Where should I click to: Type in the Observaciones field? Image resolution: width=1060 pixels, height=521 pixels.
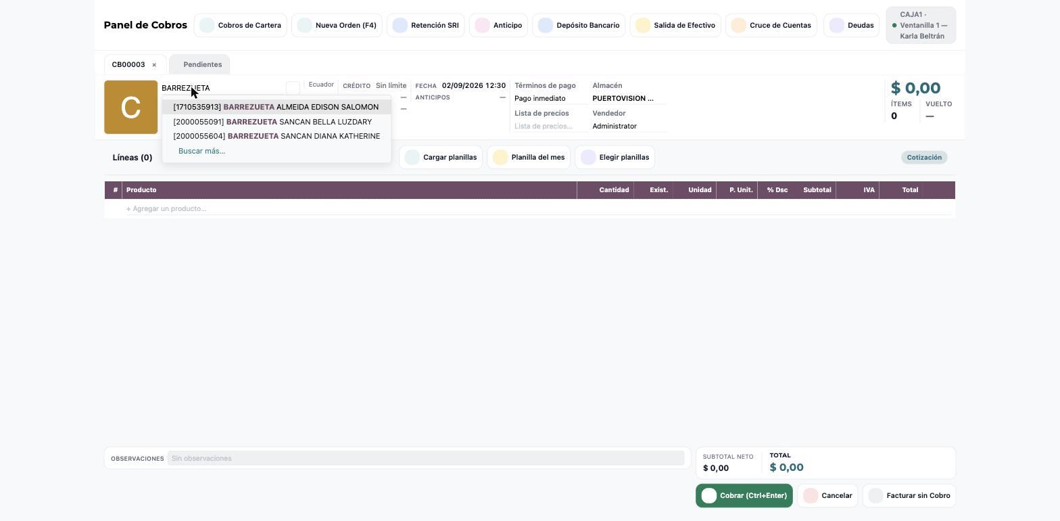coord(426,458)
